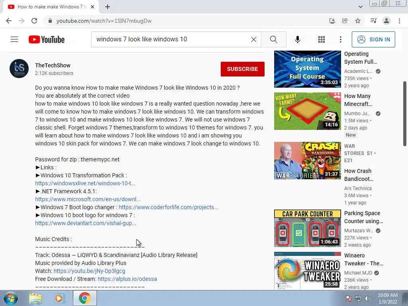Open the Chrome profile avatar
The image size is (408, 306).
point(386,21)
